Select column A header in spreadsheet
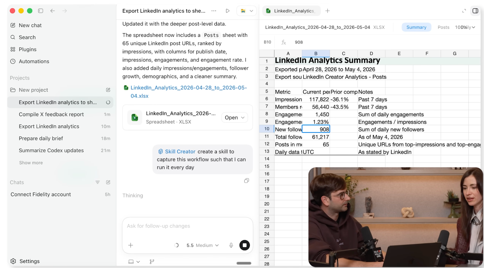This screenshot has height=268, width=484. (288, 54)
